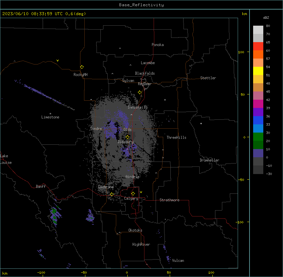Click the asterisk marker east of Innisfail
Screen dimensions: 283x277
(165, 100)
